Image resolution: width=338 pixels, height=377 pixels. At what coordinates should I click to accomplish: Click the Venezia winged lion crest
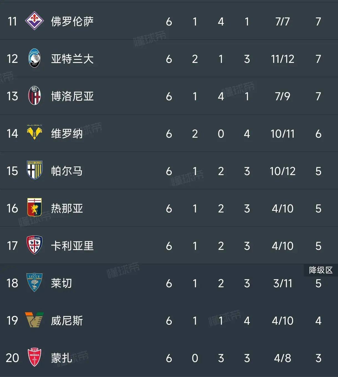click(x=34, y=320)
